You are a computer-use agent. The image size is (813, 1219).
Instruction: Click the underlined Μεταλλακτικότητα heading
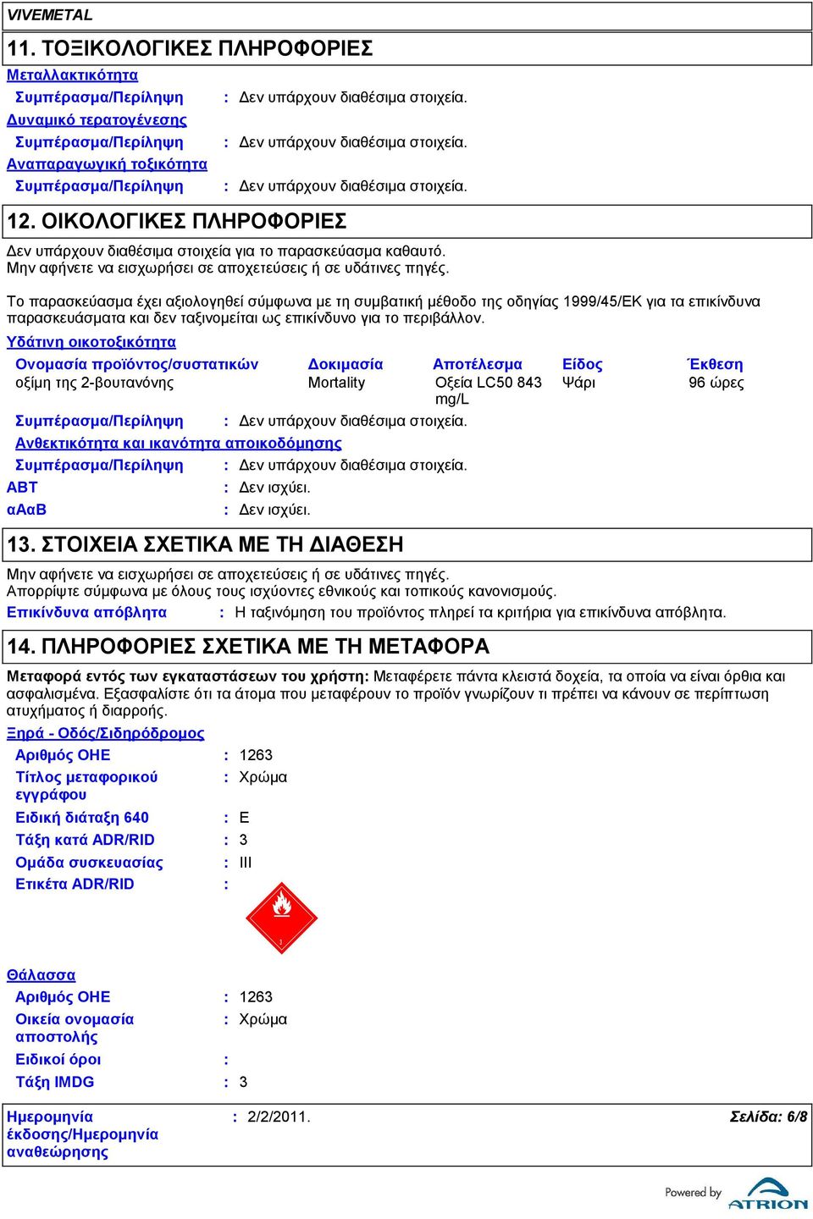pyautogui.click(x=72, y=75)
